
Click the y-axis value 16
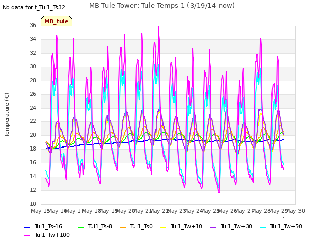point(33,162)
